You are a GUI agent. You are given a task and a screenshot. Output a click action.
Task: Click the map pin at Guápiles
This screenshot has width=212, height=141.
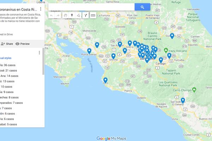pos(172,36)
